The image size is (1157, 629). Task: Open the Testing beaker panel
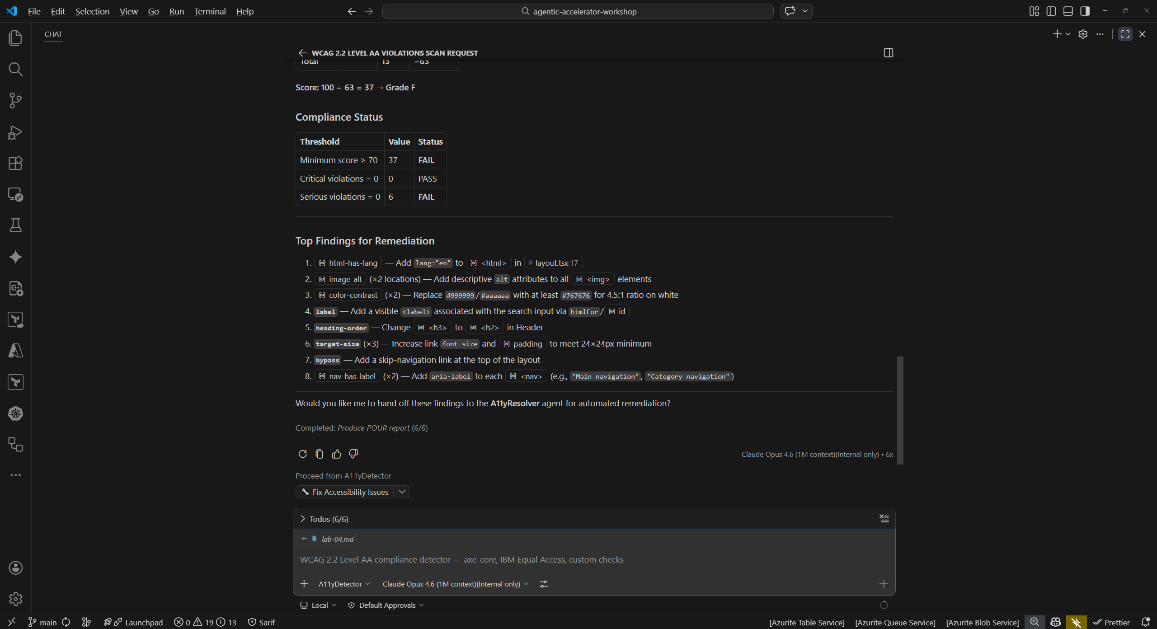pyautogui.click(x=15, y=225)
